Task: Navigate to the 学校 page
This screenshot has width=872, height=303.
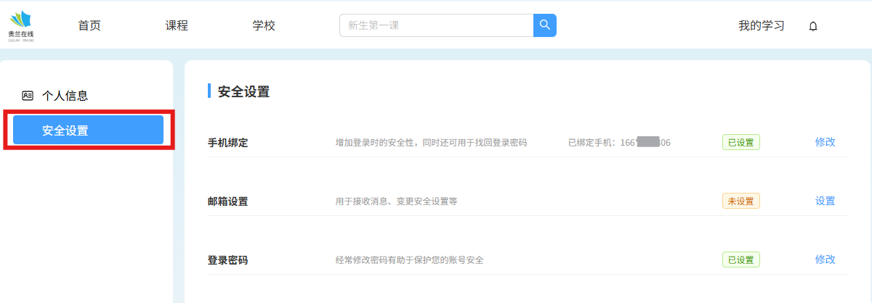Action: coord(264,25)
